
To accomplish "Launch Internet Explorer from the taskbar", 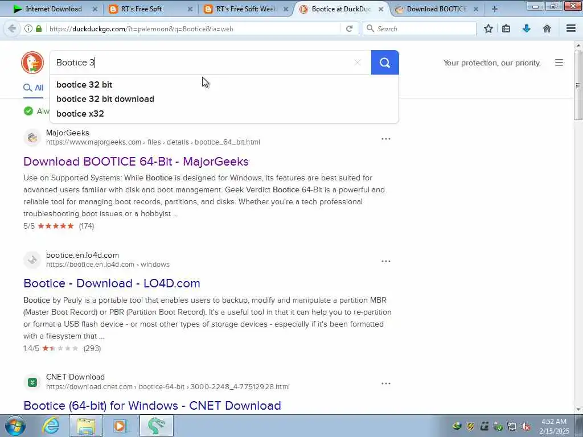I will click(x=51, y=426).
